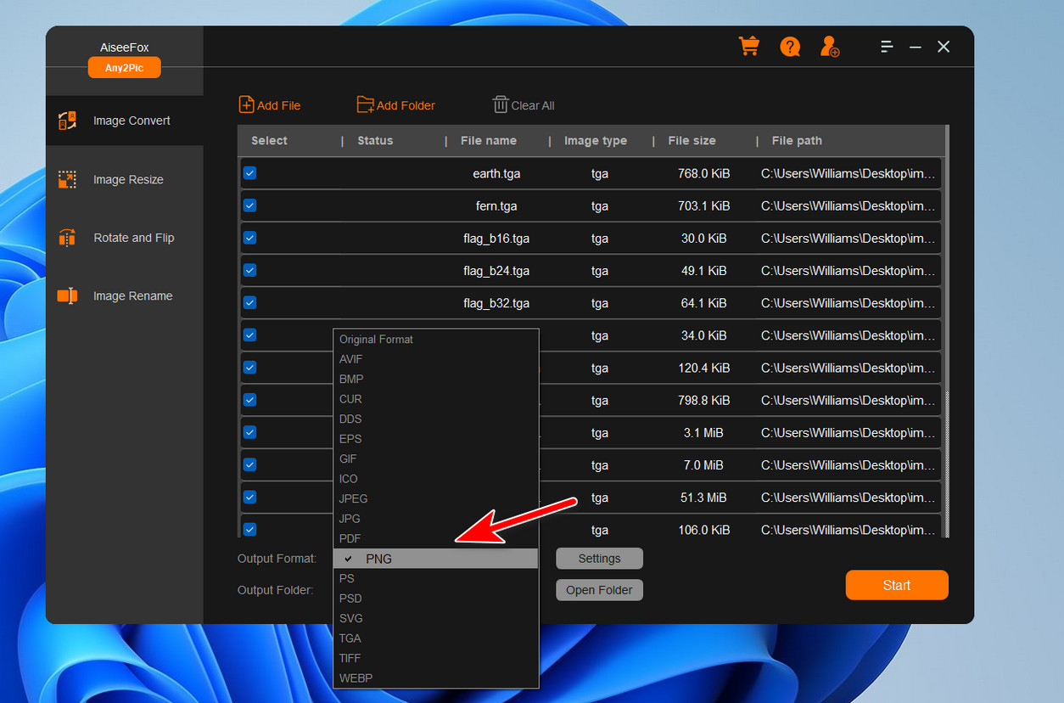Select the flag_b24.tga file name
The height and width of the screenshot is (703, 1064).
(496, 270)
